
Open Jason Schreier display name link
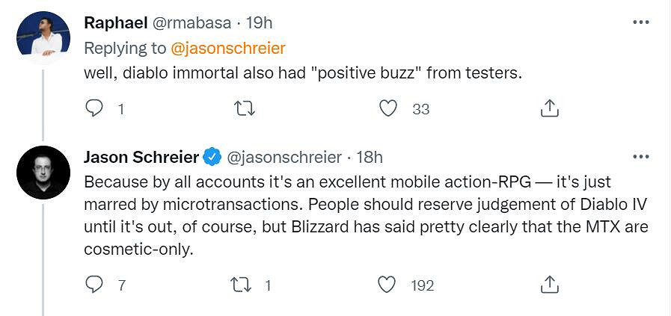click(141, 157)
